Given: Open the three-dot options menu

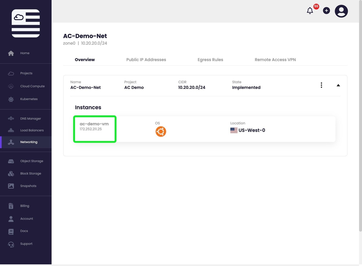Looking at the screenshot, I should click(x=321, y=85).
